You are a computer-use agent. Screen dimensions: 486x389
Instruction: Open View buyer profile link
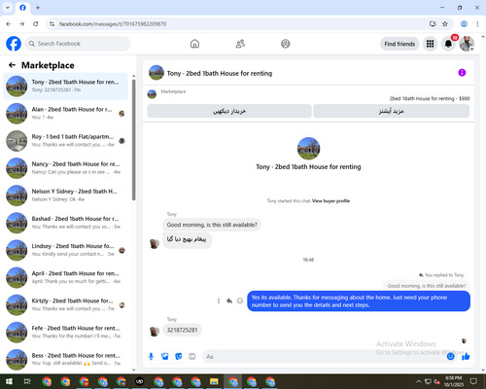(x=330, y=201)
